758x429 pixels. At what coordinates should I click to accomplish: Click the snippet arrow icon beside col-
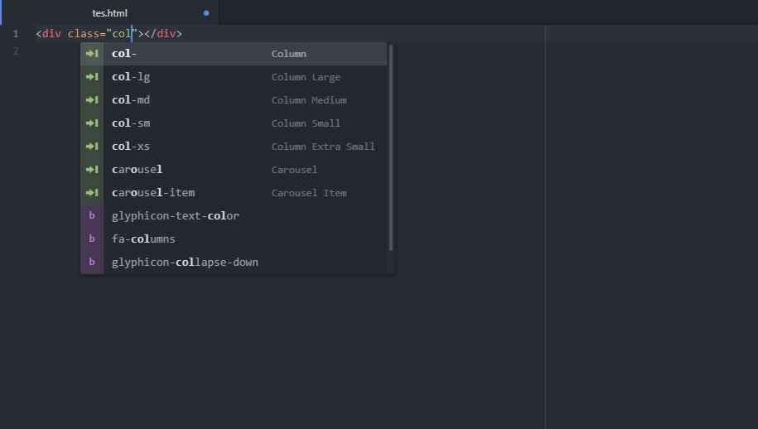click(x=92, y=54)
